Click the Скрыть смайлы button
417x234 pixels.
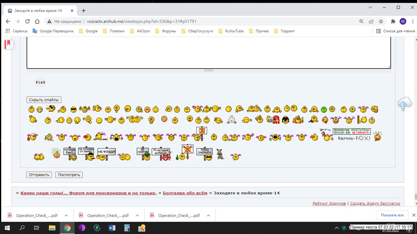(x=44, y=100)
